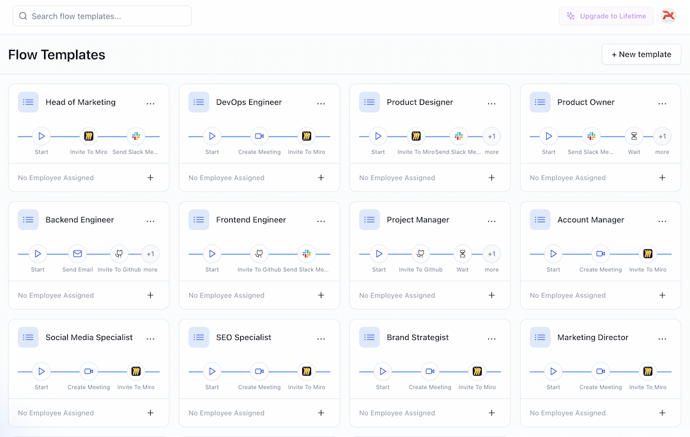This screenshot has height=437, width=690.
Task: Select the Invite To Github icon in Project Manager
Action: point(420,254)
